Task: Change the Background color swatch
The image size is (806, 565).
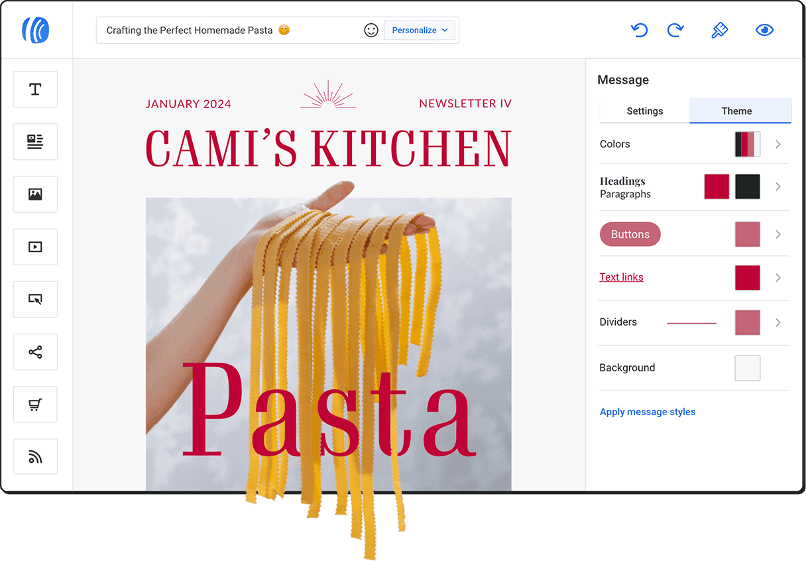Action: click(x=748, y=368)
